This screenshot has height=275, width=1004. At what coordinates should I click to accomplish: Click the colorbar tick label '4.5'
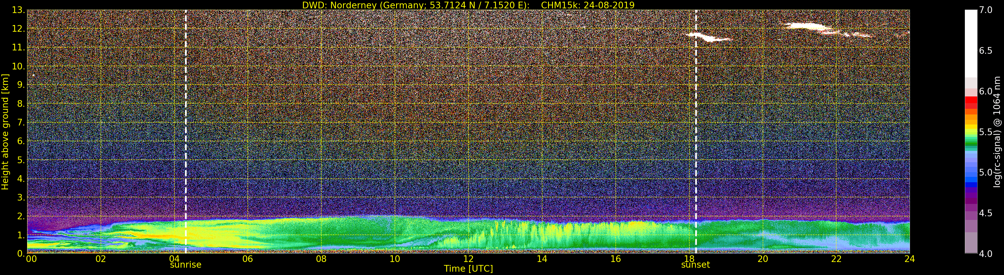coord(986,213)
